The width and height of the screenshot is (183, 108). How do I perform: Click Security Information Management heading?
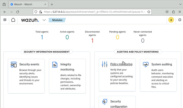coord(47,52)
